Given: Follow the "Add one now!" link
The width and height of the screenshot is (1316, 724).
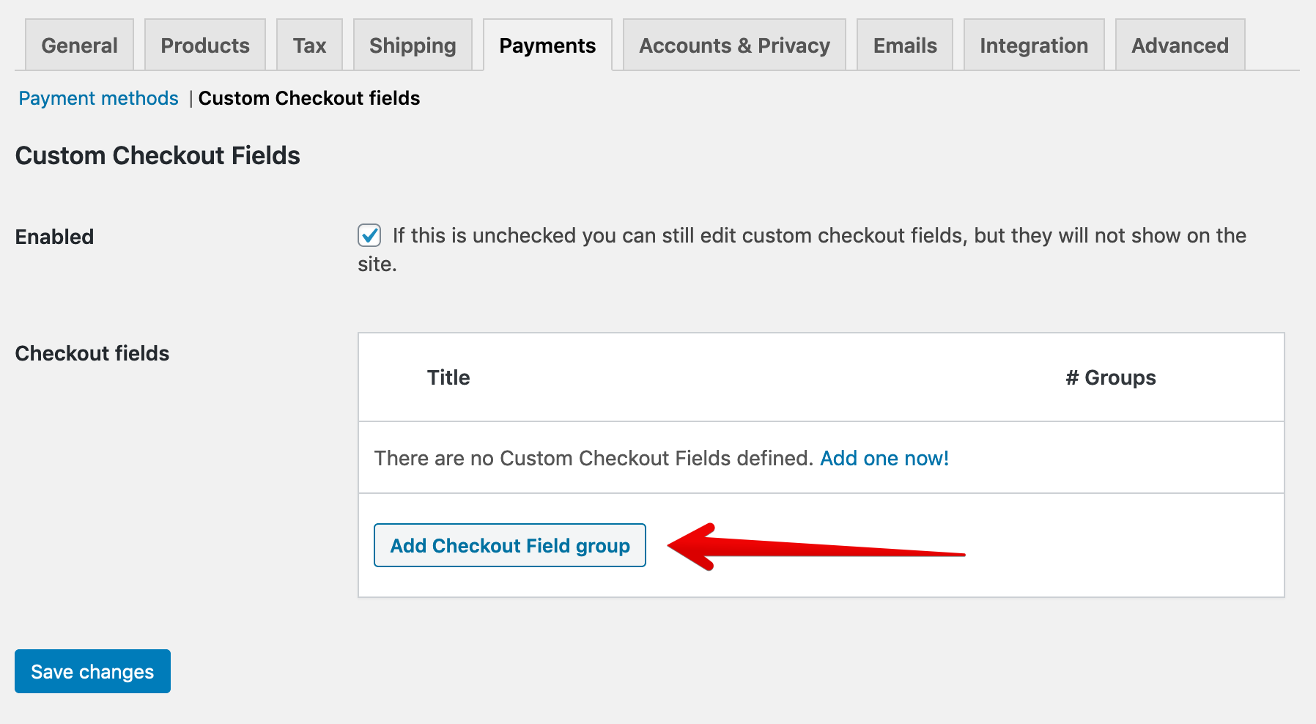Looking at the screenshot, I should [884, 458].
